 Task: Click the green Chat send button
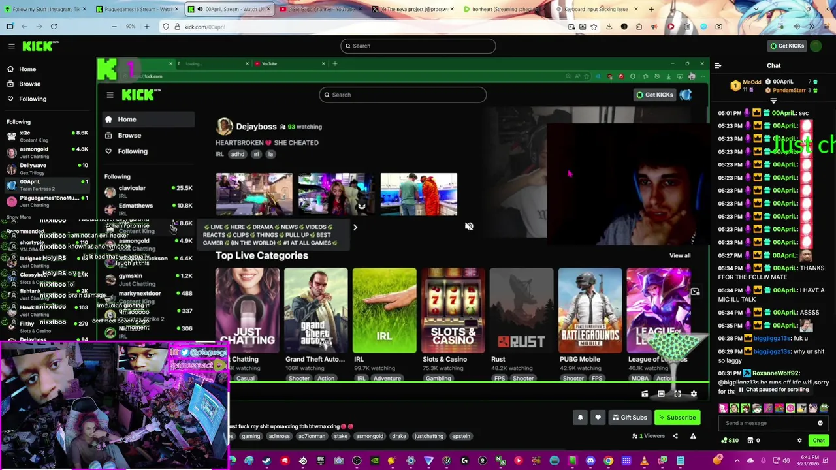[x=818, y=441]
